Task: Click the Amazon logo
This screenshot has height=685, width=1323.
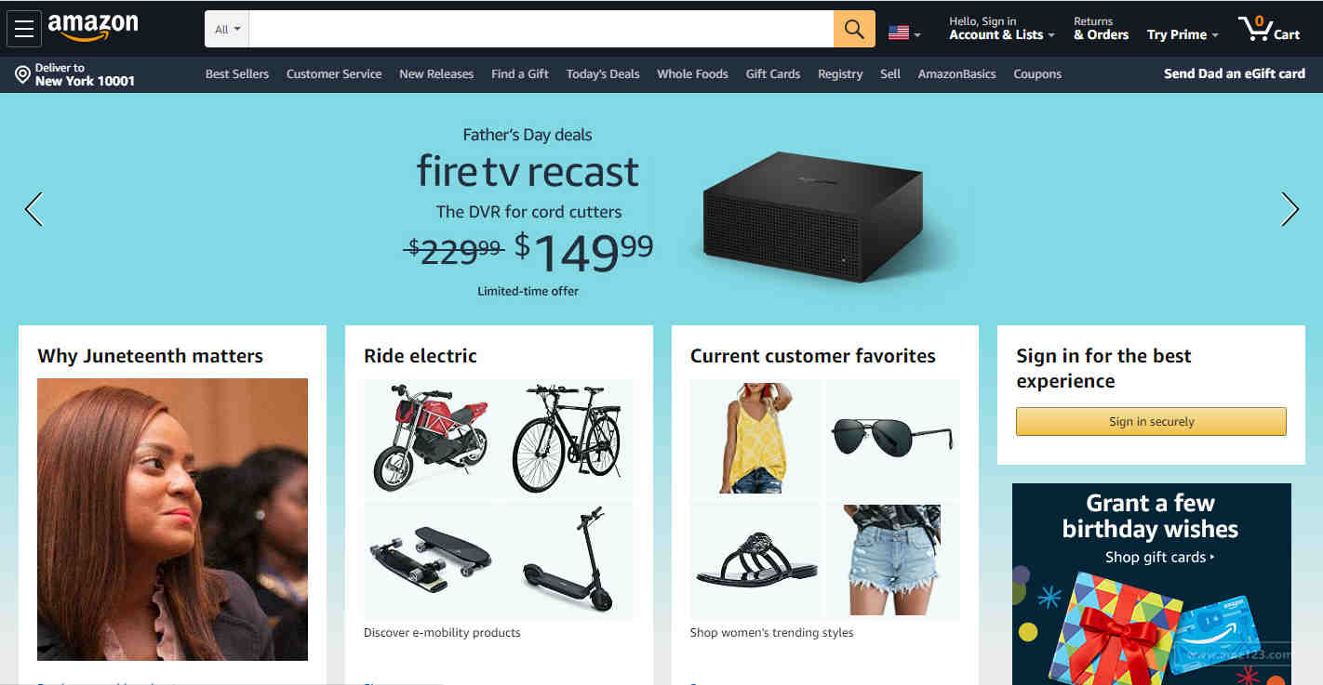Action: click(93, 28)
